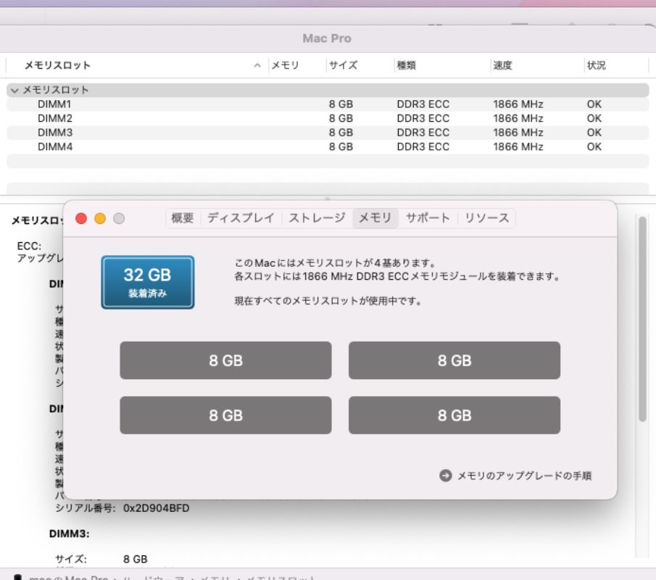
Task: Open the メモリのアップグレードの手順 link
Action: (524, 476)
